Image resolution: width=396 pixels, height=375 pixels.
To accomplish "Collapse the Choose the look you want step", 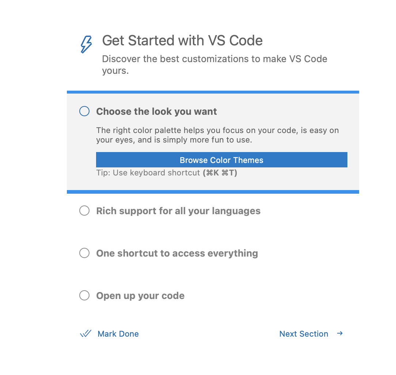I will [x=156, y=111].
